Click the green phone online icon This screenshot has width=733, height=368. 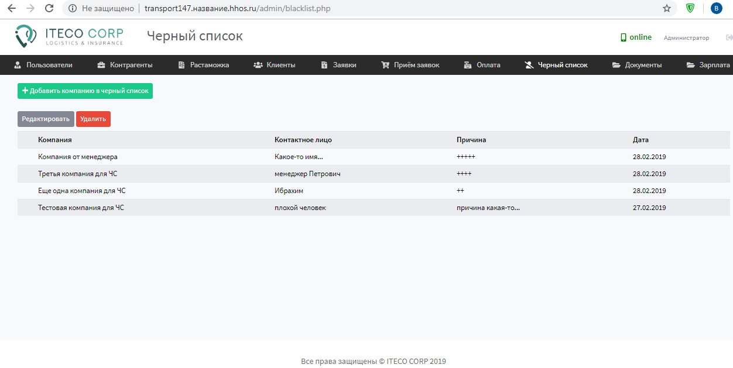coord(624,37)
